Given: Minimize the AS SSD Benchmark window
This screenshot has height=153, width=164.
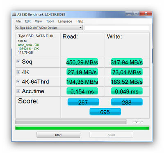Looking at the screenshot, I should [129, 14].
